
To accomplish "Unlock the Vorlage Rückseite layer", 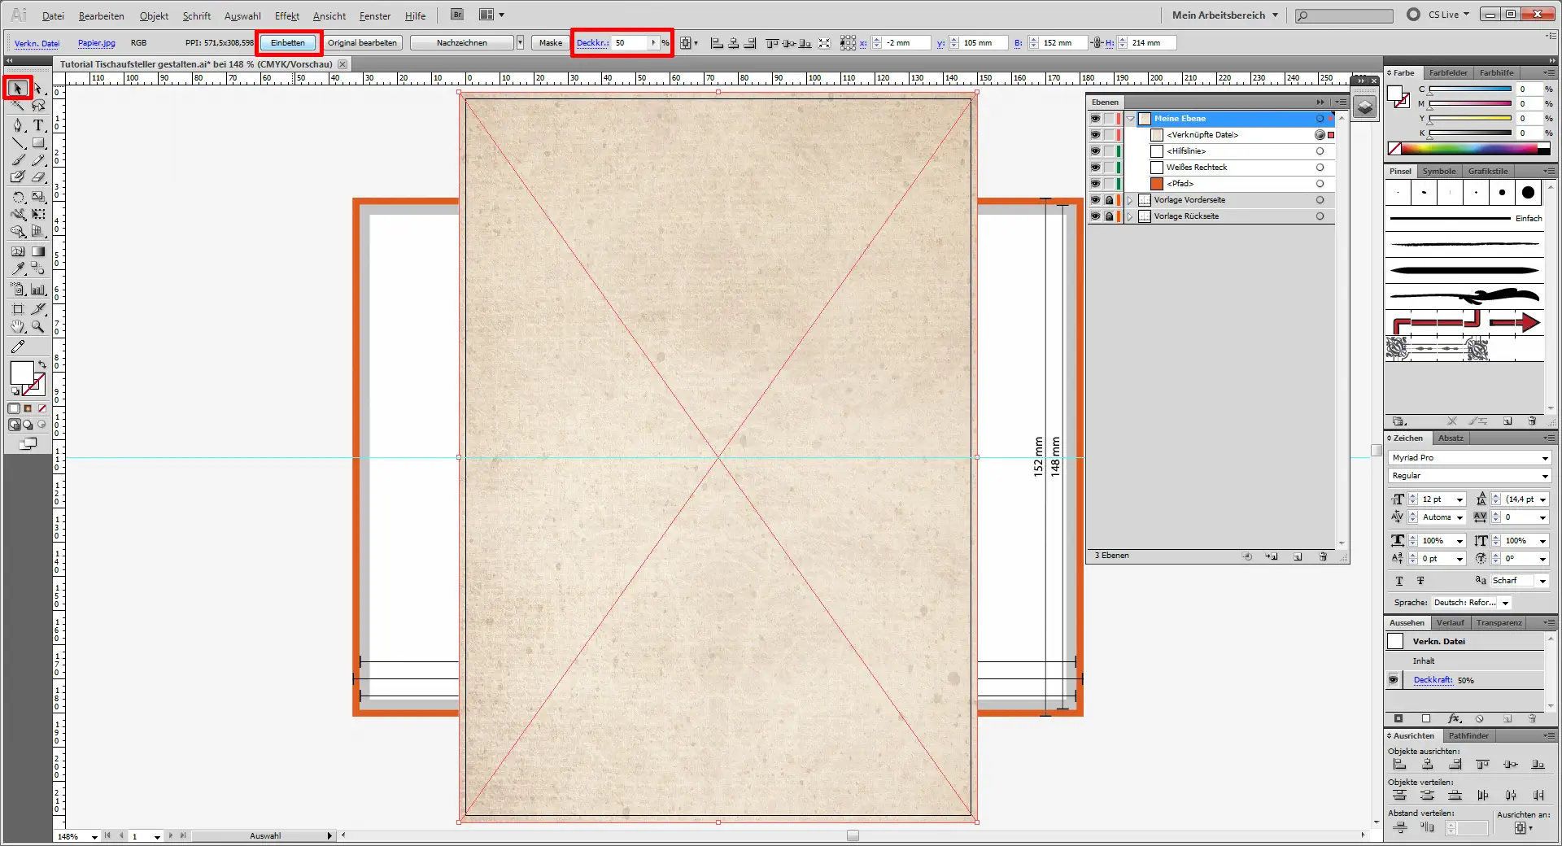I will pos(1109,216).
